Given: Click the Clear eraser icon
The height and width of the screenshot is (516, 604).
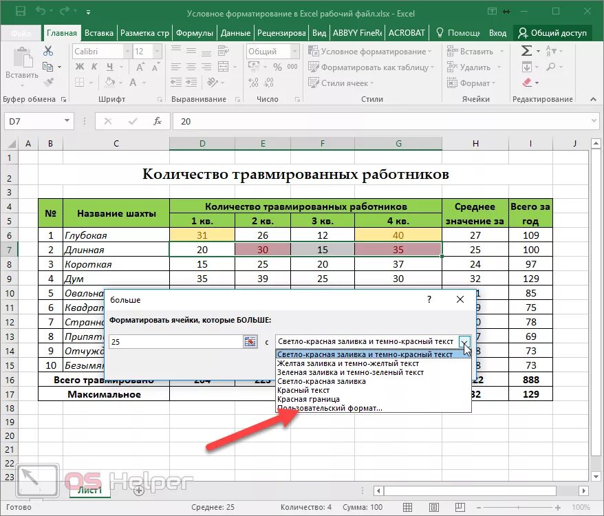Looking at the screenshot, I should [x=527, y=82].
